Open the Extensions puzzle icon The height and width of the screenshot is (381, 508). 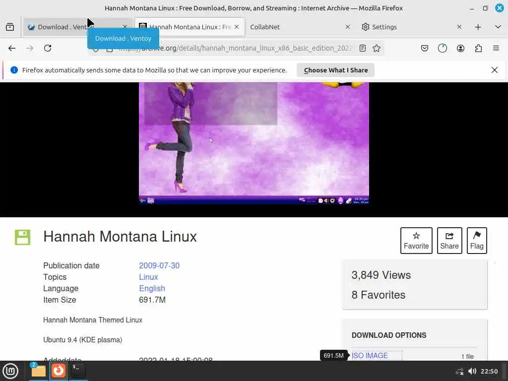click(478, 48)
